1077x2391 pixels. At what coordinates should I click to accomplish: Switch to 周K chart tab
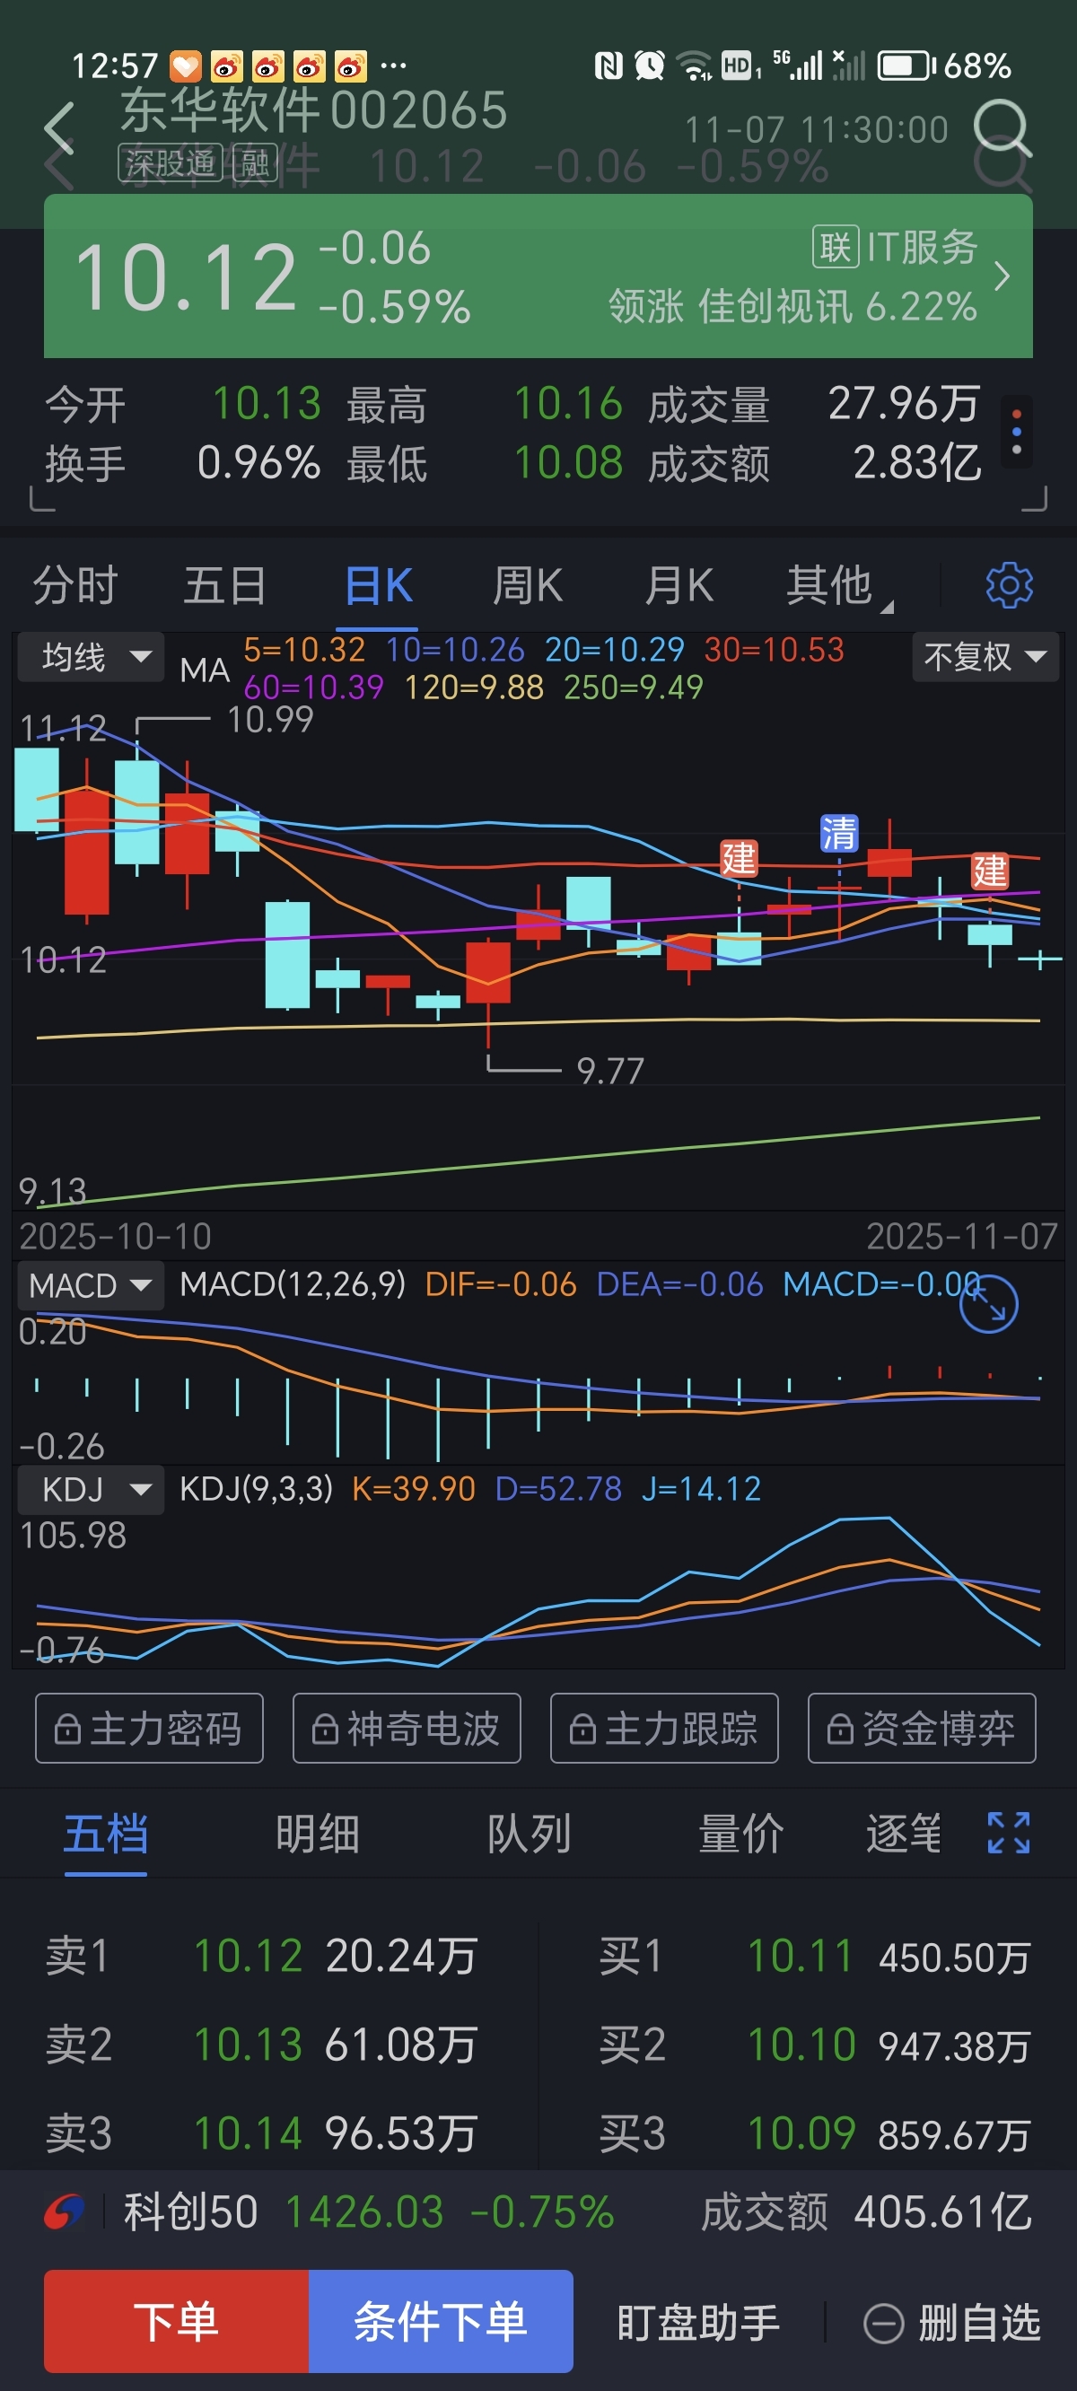528,586
